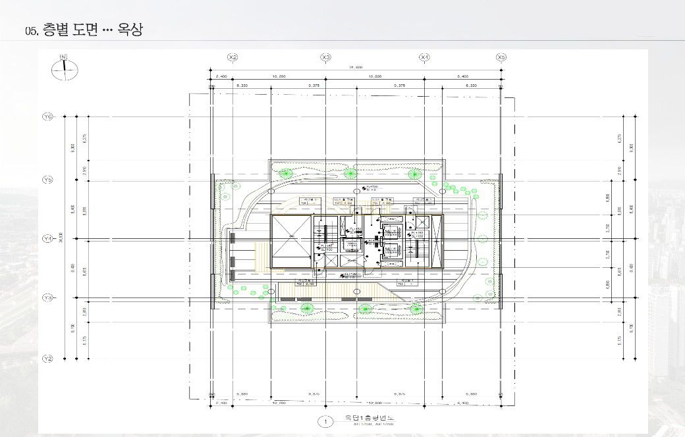Image resolution: width=685 pixels, height=437 pixels.
Task: Pick the grid bubble between X3 and X5
Action: coord(425,57)
